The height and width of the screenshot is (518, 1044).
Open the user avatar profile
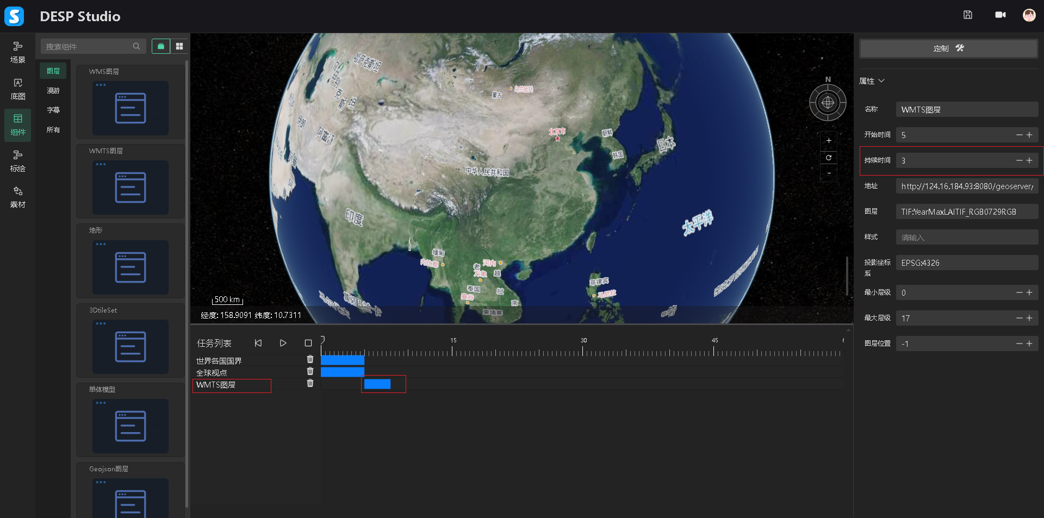pos(1028,15)
